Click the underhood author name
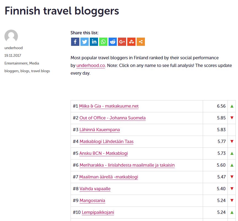Screen dimensions: 238x221 click(13, 48)
